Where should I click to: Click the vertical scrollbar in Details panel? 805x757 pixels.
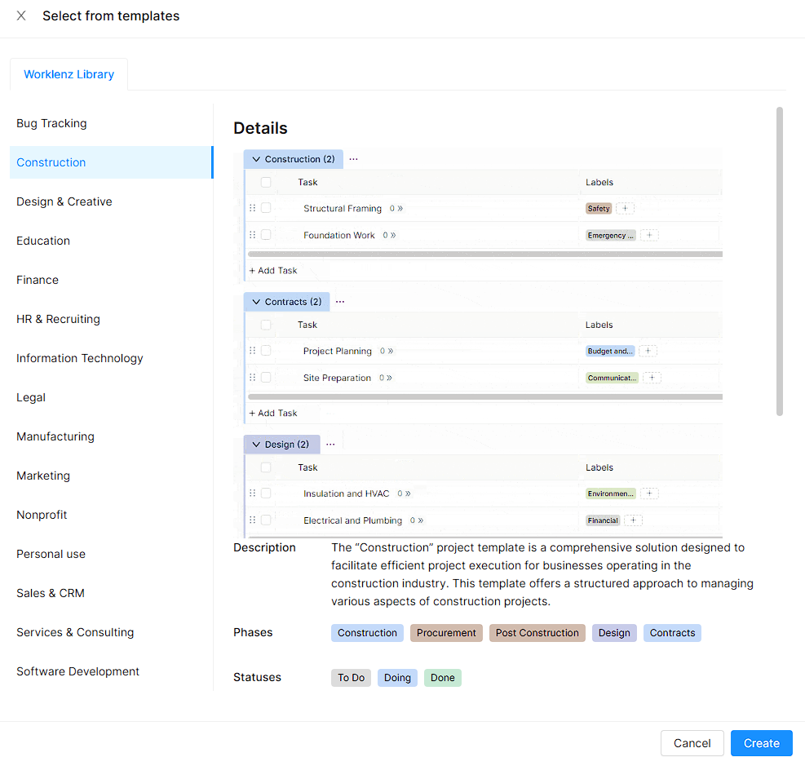click(x=780, y=261)
